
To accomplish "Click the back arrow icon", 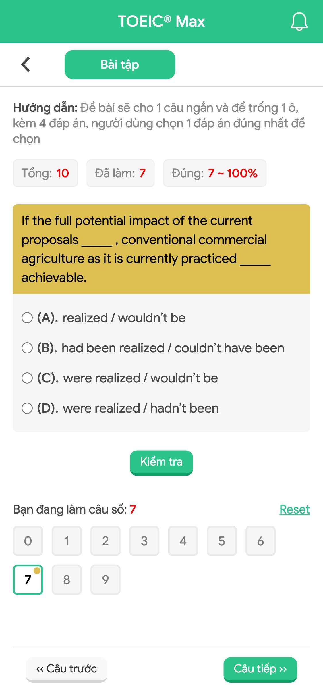I will [x=26, y=64].
